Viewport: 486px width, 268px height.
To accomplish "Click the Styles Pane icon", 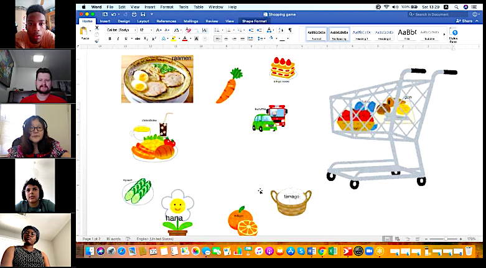I will coord(454,34).
